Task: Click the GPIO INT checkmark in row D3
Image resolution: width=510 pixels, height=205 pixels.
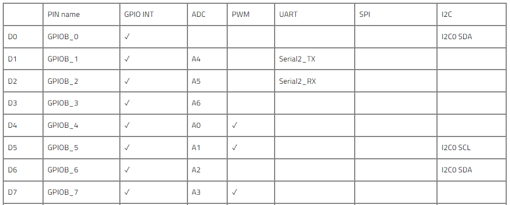Action: pyautogui.click(x=127, y=103)
